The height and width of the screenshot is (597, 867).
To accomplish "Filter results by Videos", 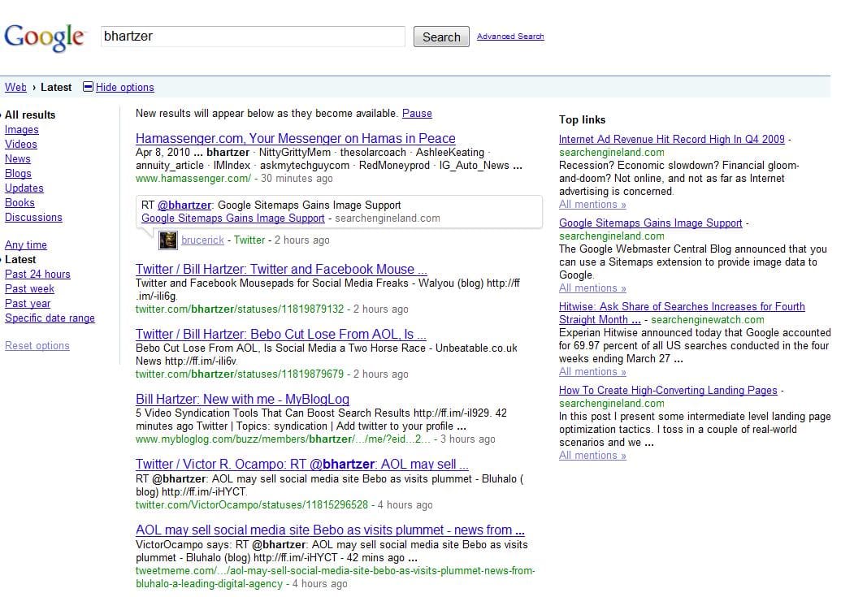I will pyautogui.click(x=21, y=145).
